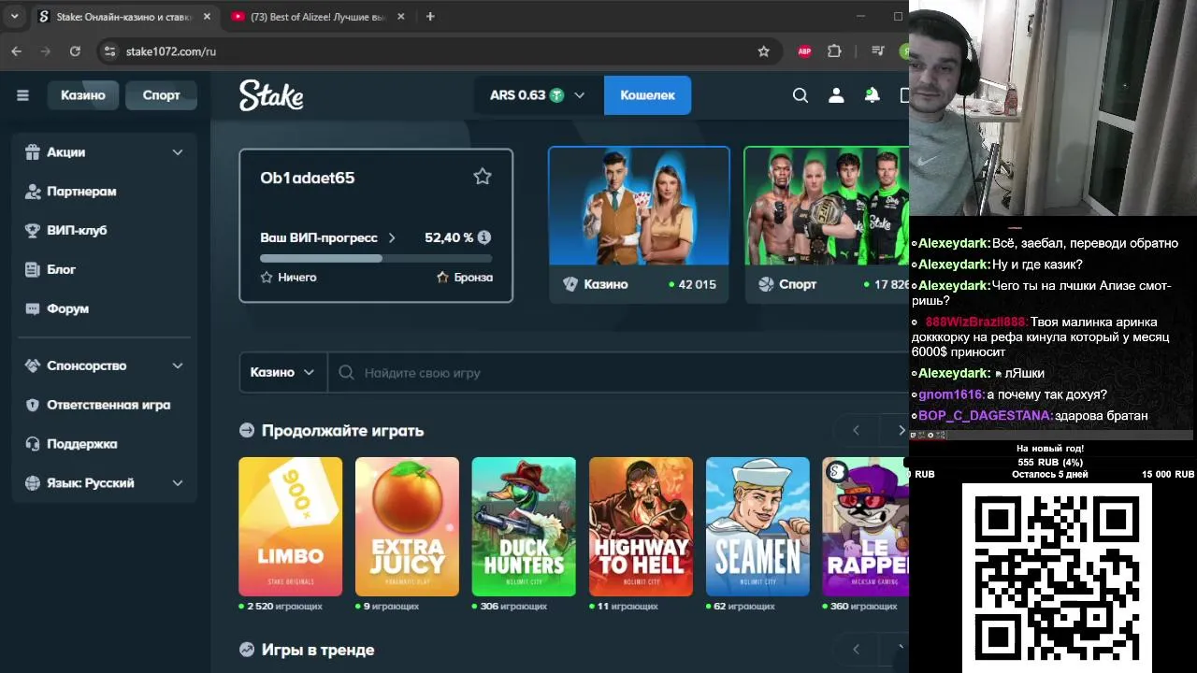Click Ob1adaet65 username text

pyautogui.click(x=308, y=178)
